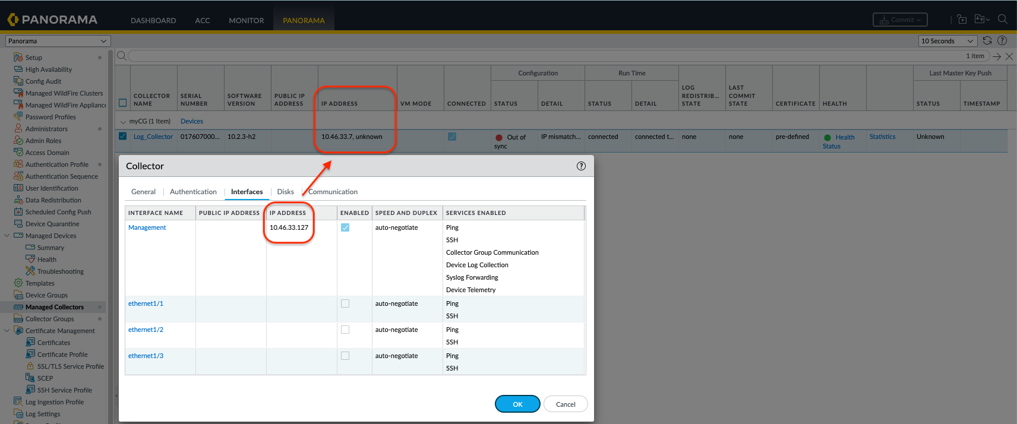Screen dimensions: 1017x424
Task: Open help from the top-right question mark
Action: [1002, 40]
